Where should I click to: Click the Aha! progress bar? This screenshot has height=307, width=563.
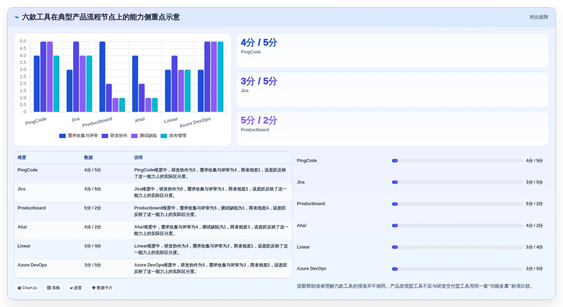click(x=457, y=226)
